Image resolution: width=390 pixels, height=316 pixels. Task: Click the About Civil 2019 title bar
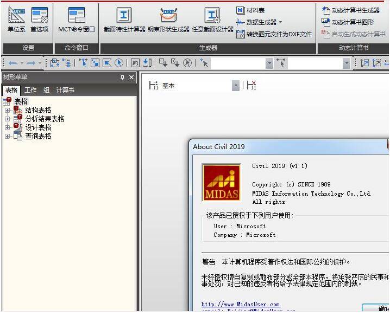click(x=288, y=146)
